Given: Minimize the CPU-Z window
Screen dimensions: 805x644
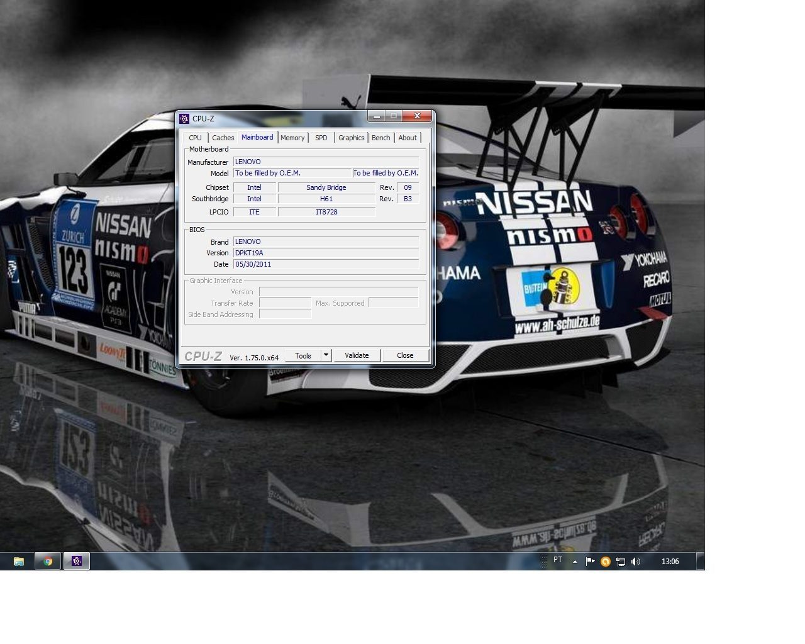Looking at the screenshot, I should 376,116.
